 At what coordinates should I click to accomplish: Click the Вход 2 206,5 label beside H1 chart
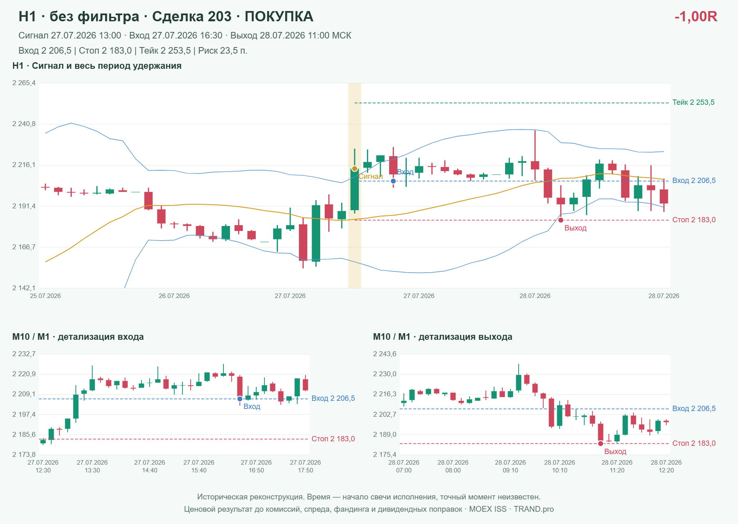pos(694,181)
